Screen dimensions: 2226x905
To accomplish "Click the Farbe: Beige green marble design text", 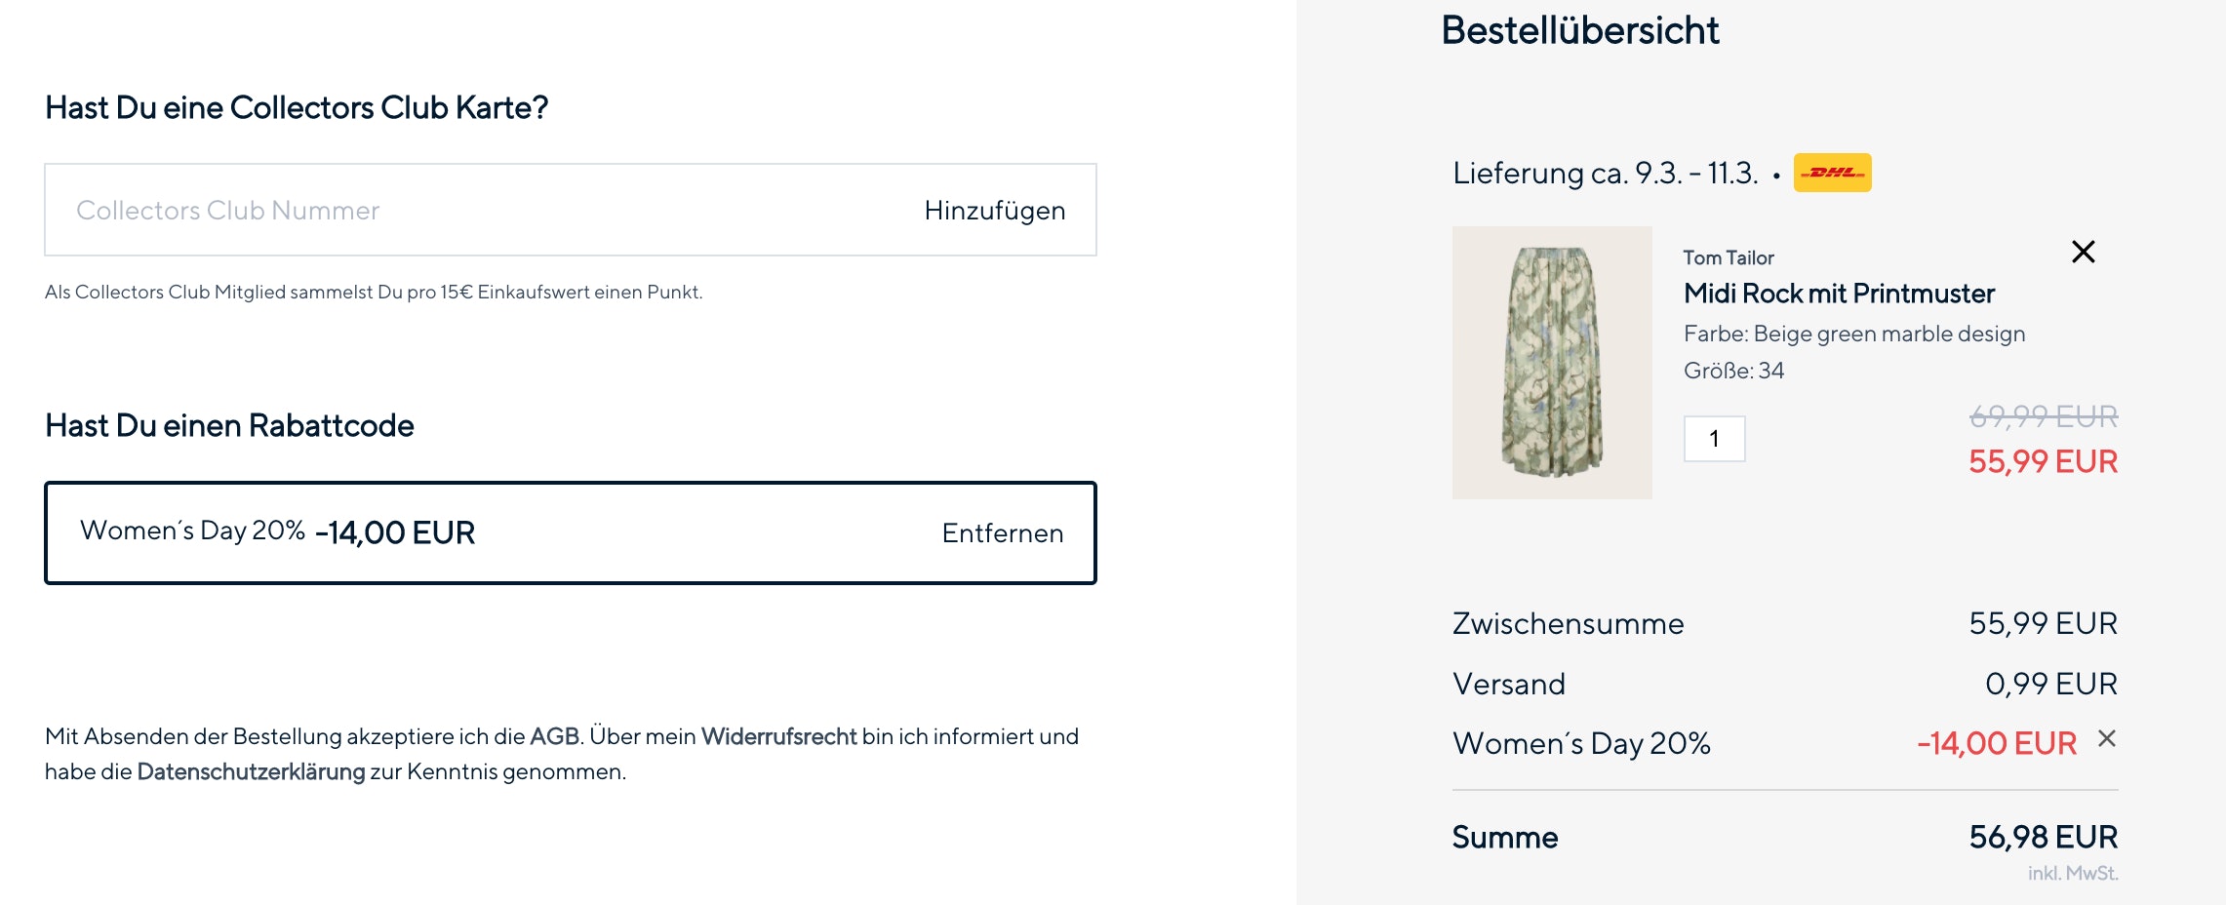I will click(1853, 334).
